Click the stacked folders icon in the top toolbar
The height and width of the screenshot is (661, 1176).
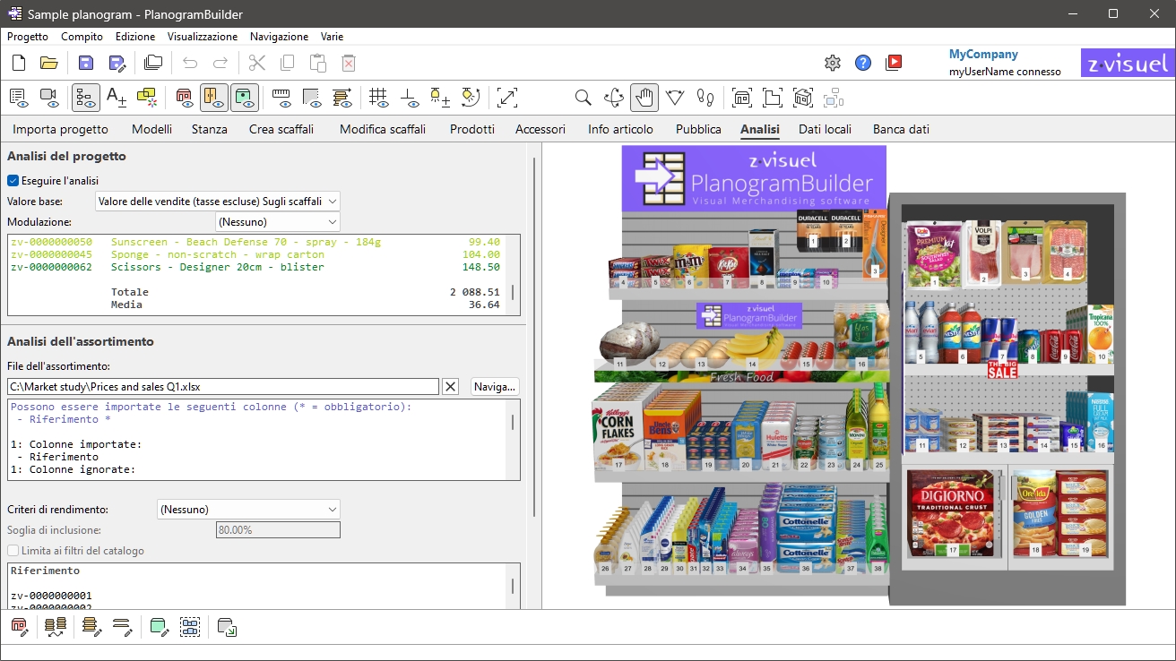point(153,63)
